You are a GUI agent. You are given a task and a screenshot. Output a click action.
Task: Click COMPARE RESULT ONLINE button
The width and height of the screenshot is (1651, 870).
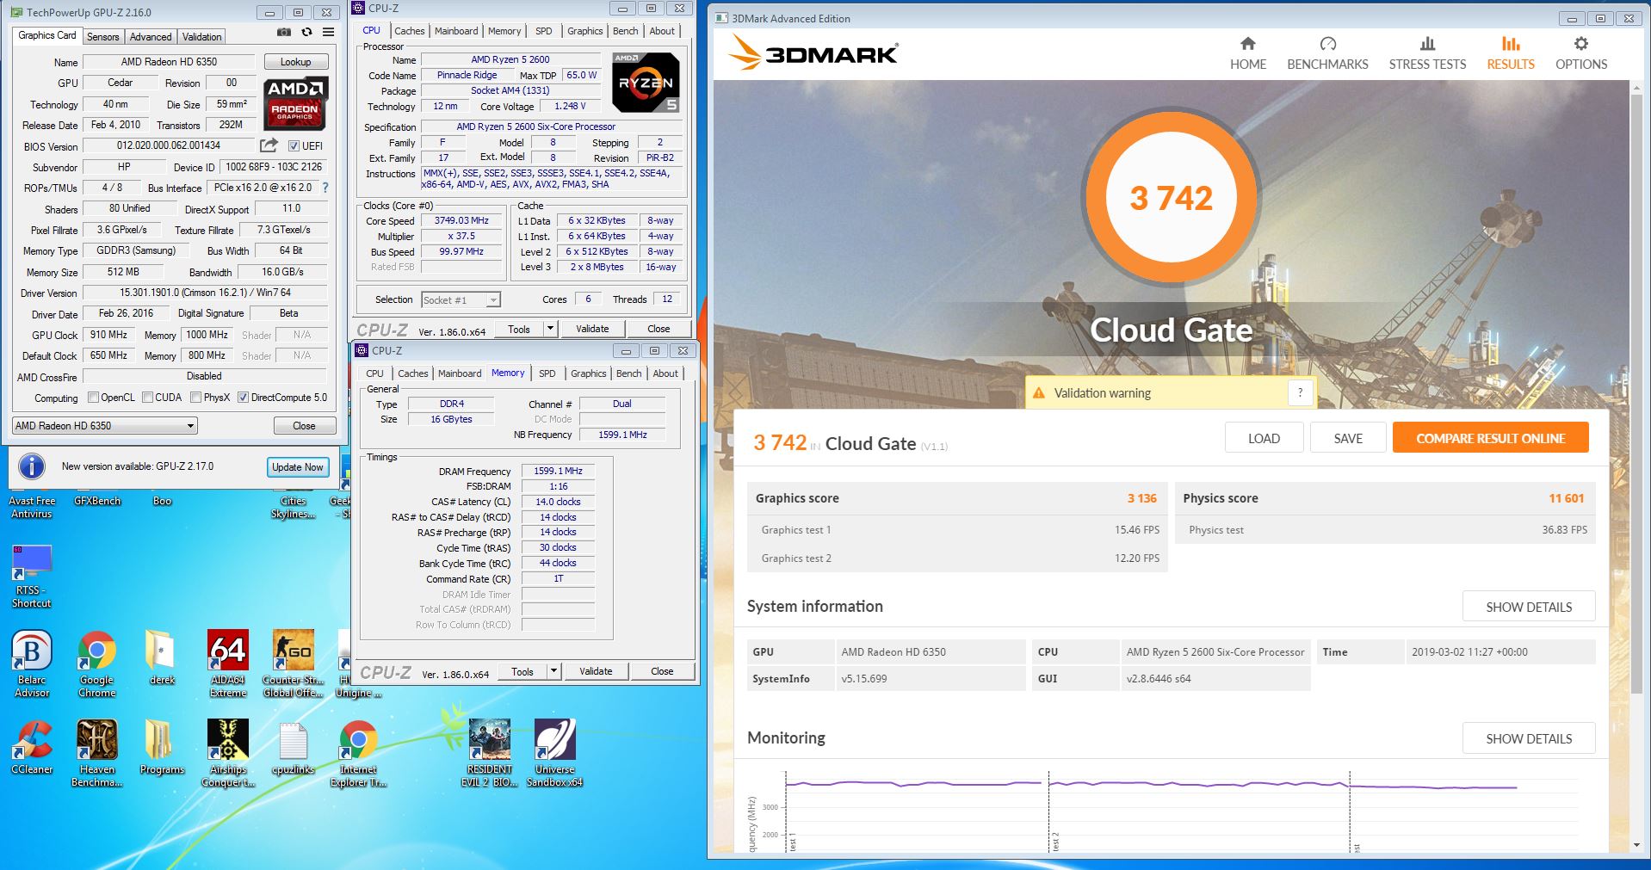pos(1490,439)
